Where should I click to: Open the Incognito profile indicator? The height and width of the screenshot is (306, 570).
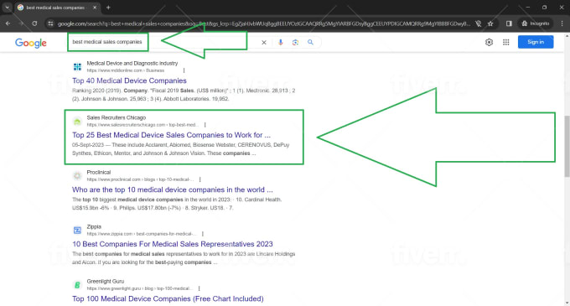click(535, 23)
